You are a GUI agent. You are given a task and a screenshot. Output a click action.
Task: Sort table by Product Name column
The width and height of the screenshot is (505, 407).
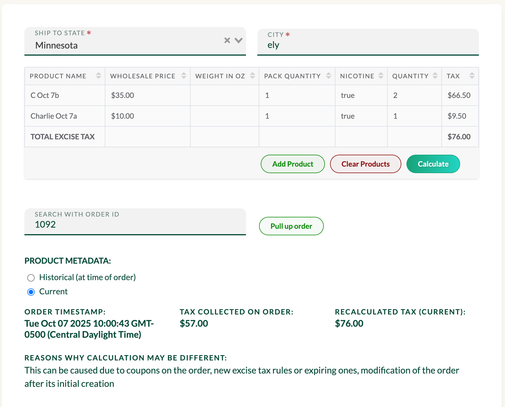98,76
